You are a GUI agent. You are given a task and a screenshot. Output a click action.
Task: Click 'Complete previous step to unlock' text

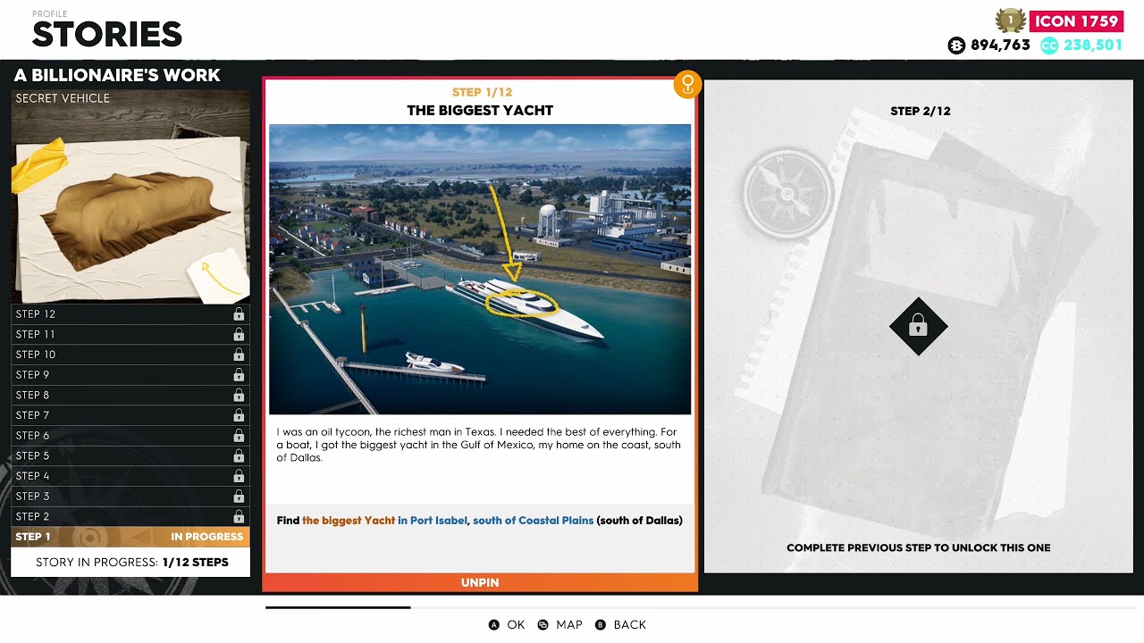[919, 547]
